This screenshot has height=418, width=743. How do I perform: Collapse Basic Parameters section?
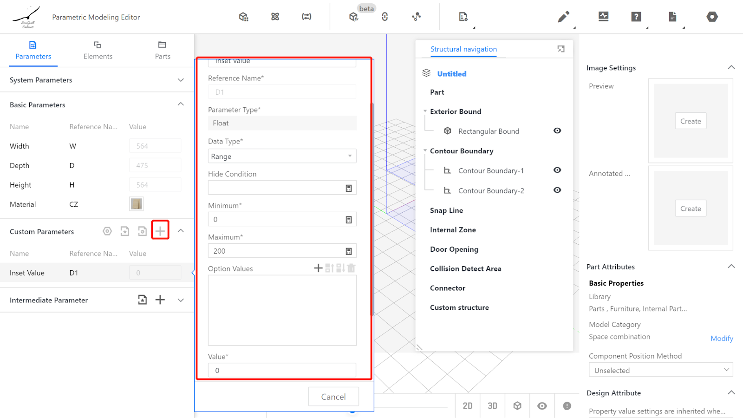pos(181,104)
